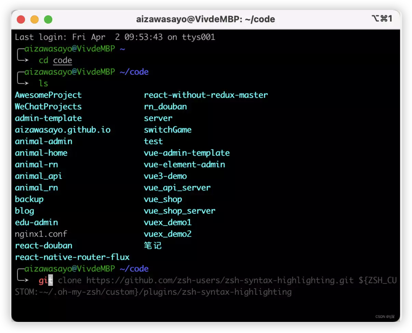Click the 'ls' command text
The width and height of the screenshot is (412, 333).
[43, 83]
